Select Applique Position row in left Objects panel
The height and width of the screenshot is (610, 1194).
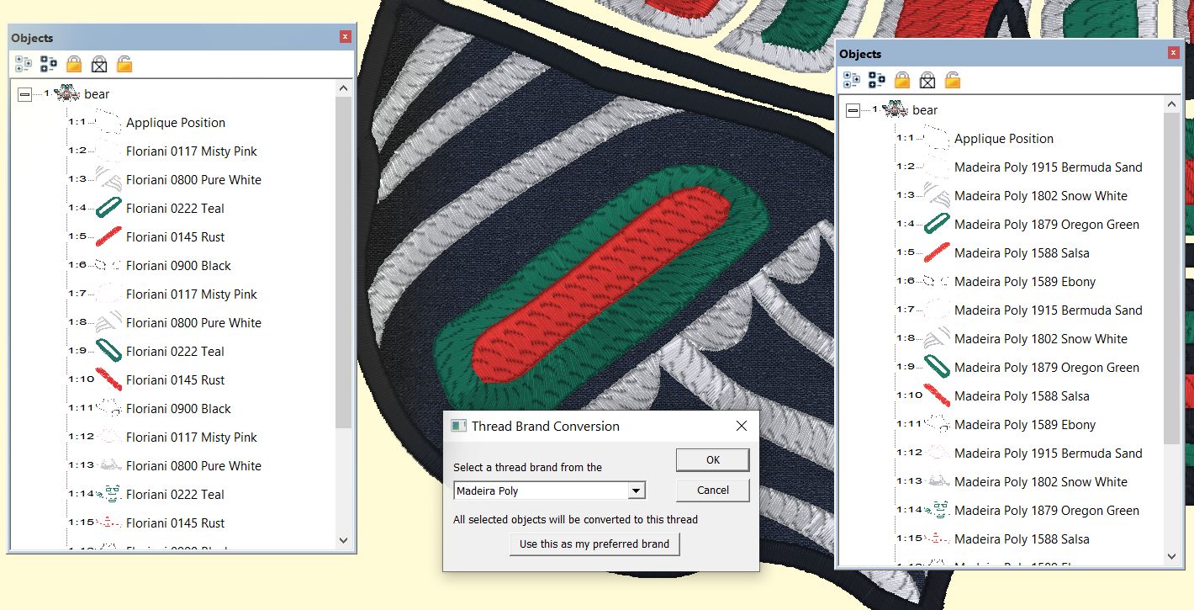pos(176,123)
